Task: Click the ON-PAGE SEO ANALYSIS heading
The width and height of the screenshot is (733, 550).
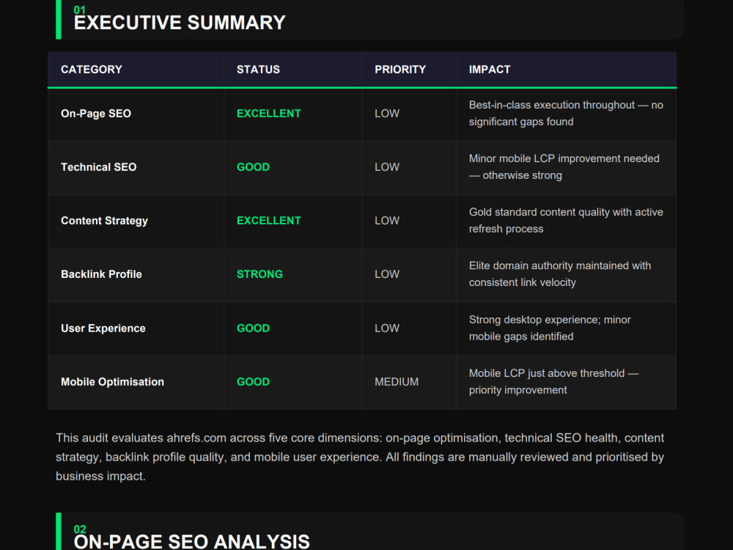Action: (x=191, y=542)
